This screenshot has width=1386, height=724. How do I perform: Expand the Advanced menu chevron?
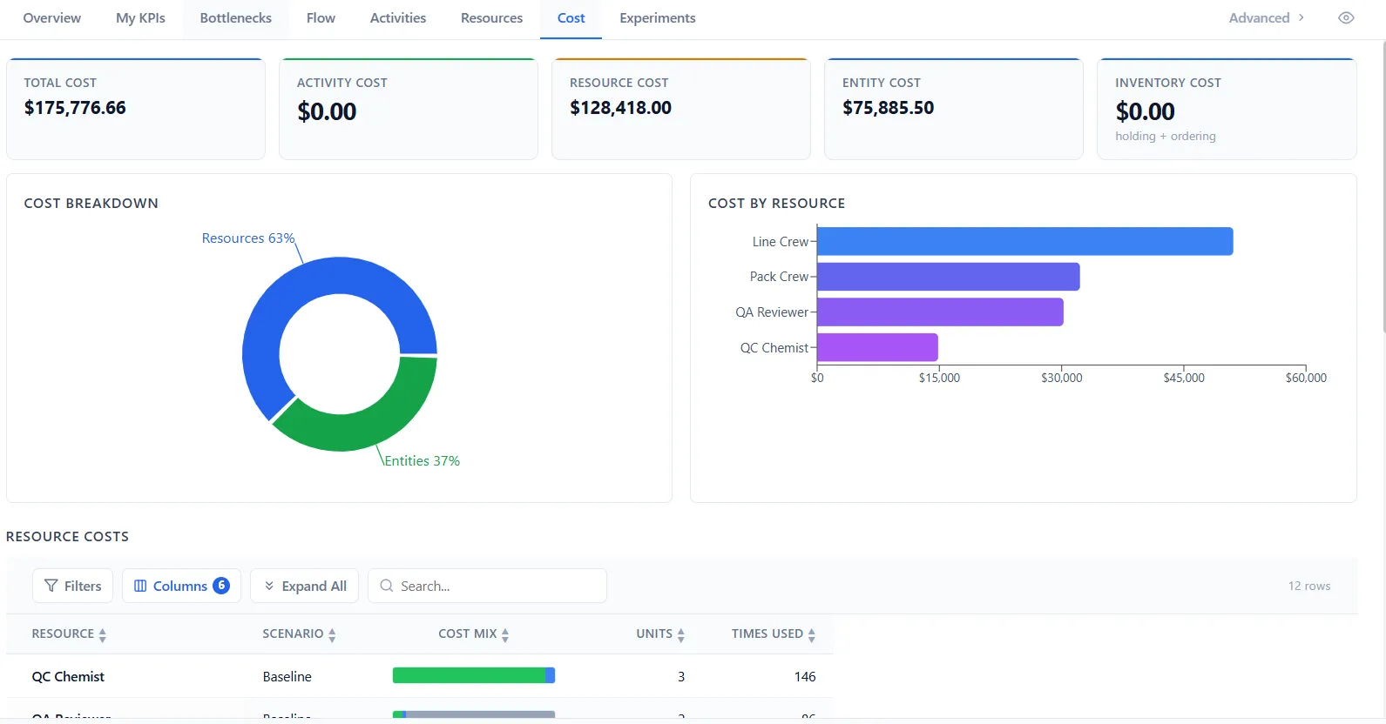click(x=1301, y=17)
